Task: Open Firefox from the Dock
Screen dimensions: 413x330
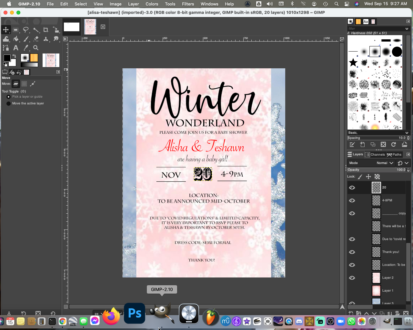Action: pyautogui.click(x=111, y=316)
